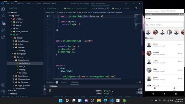185x104 pixels.
Task: Open the editor more actions ellipsis
Action: [x=139, y=8]
